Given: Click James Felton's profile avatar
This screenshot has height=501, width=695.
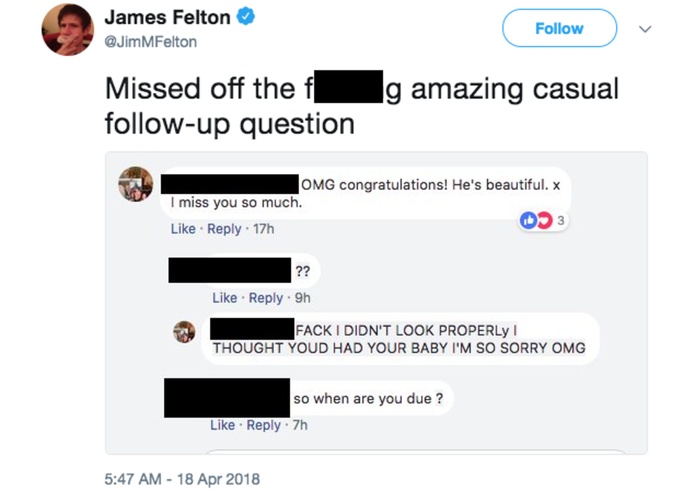Looking at the screenshot, I should 68,30.
